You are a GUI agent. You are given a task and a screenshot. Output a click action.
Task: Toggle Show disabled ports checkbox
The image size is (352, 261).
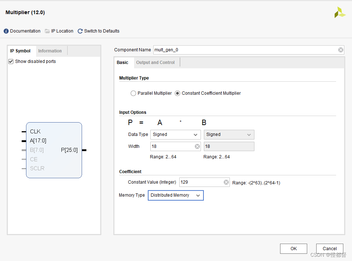click(11, 61)
